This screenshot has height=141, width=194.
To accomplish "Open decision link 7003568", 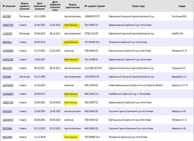I will (7, 77).
